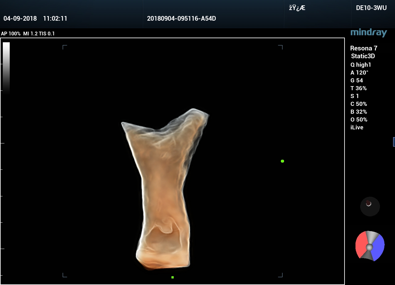Click the bottom-left ROI corner bracket

65,275
